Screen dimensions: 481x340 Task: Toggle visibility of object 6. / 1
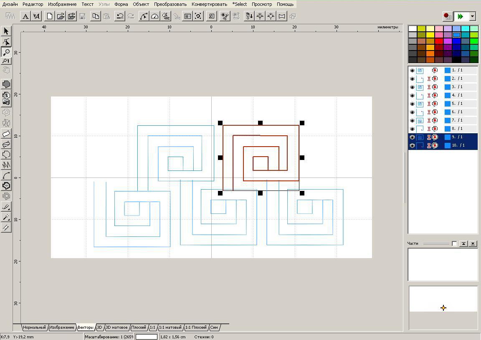click(412, 112)
